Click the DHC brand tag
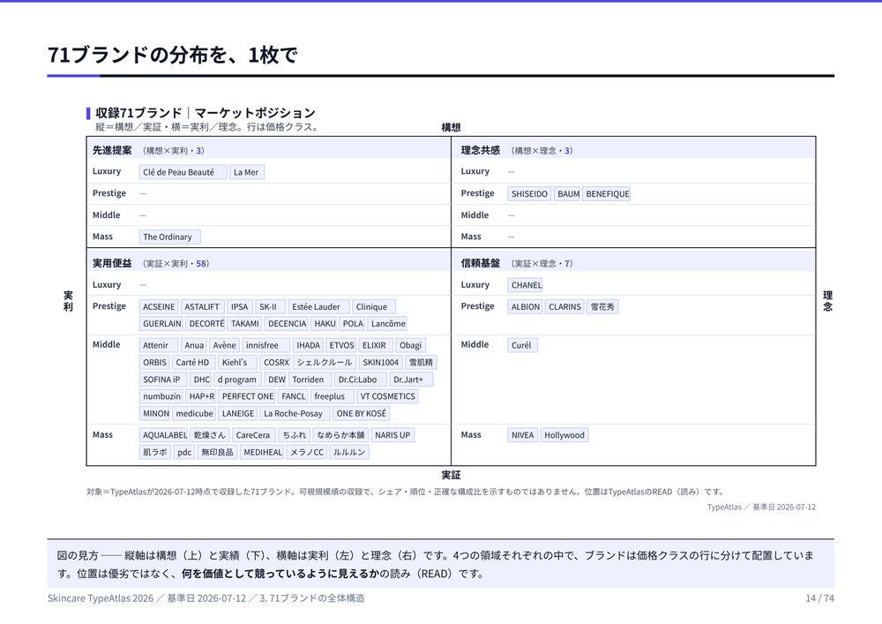This screenshot has height=624, width=882. [x=201, y=380]
